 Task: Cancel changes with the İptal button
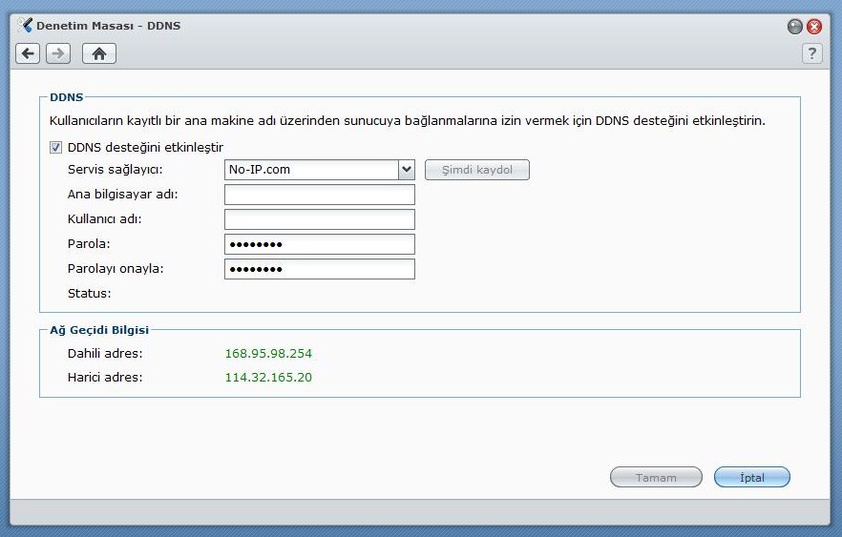(752, 477)
